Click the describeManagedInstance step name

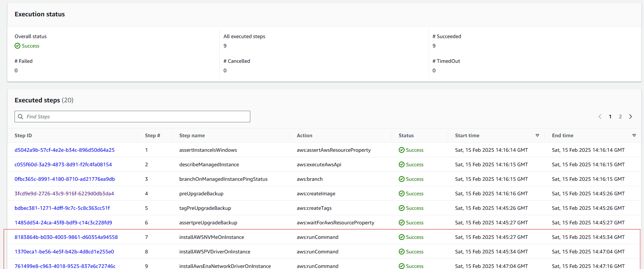pos(209,164)
